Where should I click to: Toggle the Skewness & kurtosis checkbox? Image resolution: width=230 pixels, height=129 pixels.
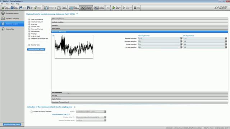pos(29,29)
